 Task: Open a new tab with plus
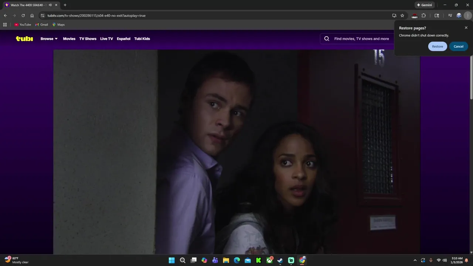(x=65, y=5)
